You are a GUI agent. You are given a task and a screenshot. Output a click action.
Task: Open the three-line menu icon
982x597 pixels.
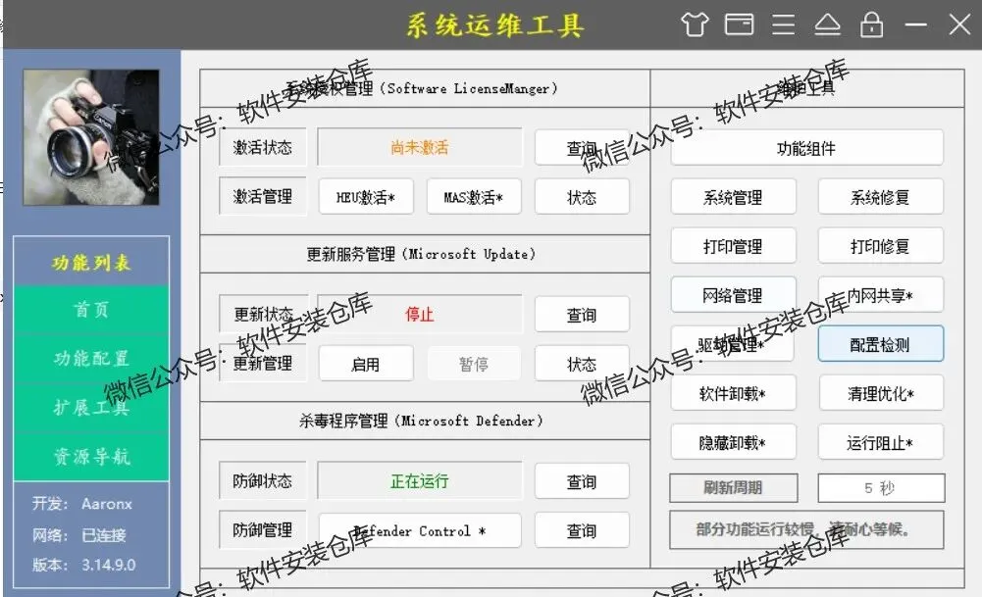(x=784, y=25)
